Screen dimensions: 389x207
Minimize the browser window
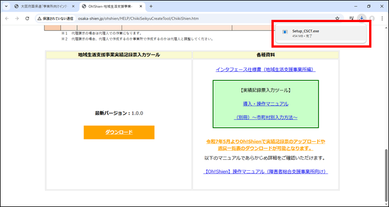[x=355, y=6]
